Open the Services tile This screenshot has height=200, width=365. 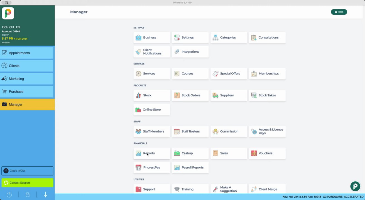(x=152, y=74)
